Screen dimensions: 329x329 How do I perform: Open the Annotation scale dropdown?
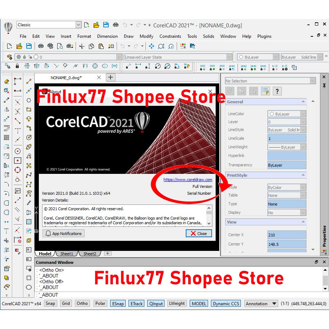[x=274, y=303]
